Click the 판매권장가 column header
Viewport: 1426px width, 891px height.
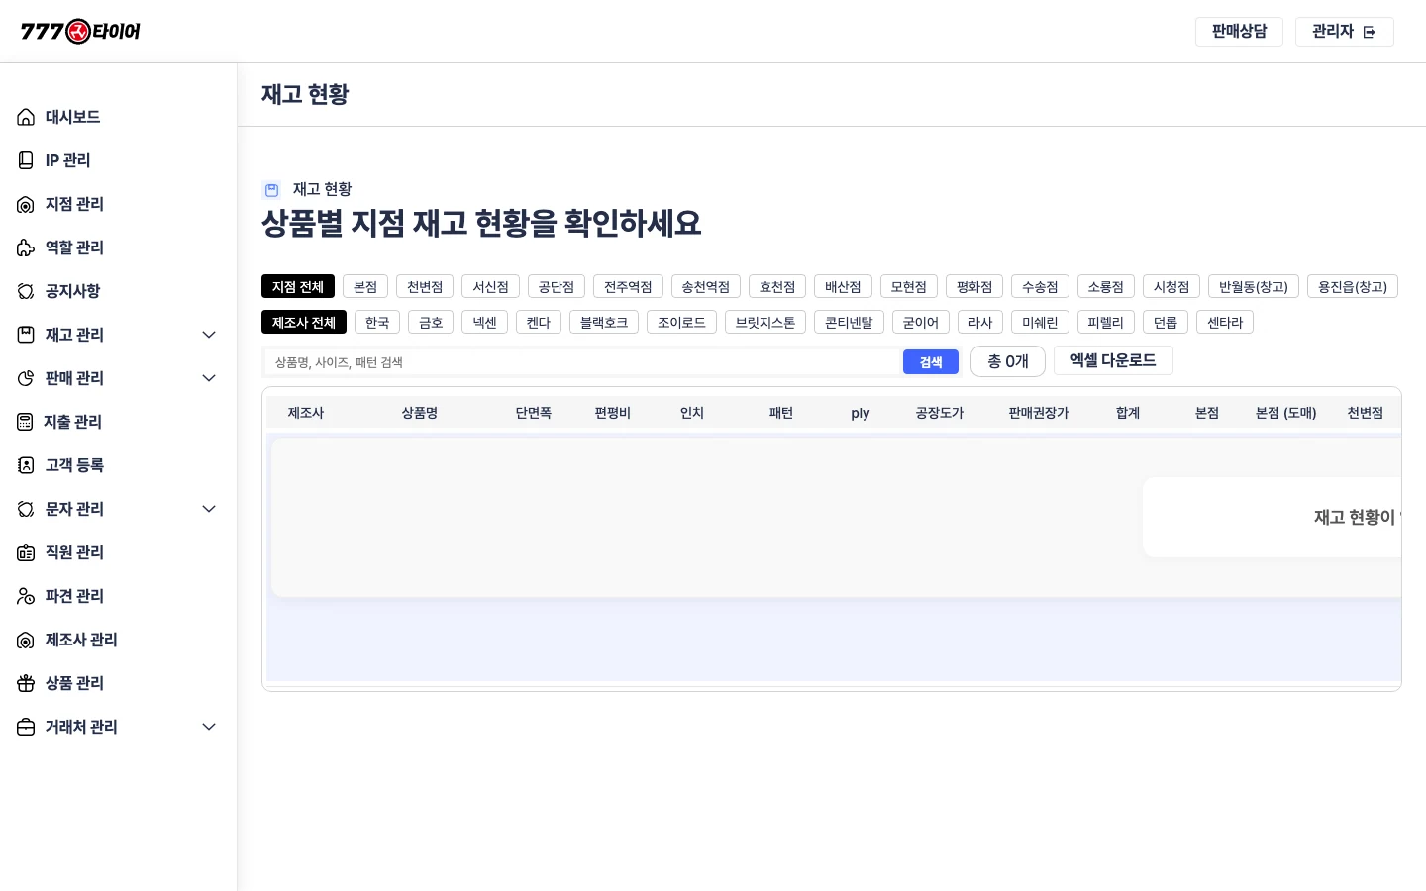(x=1039, y=413)
